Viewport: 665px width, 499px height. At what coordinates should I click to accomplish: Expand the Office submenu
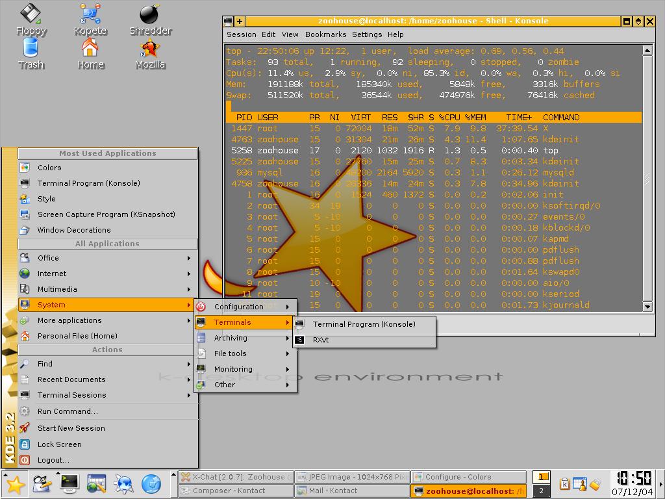click(x=108, y=258)
